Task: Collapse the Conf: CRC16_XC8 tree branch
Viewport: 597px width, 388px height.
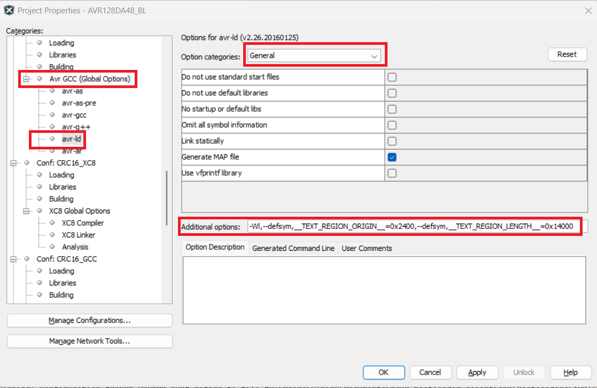Action: [x=12, y=163]
